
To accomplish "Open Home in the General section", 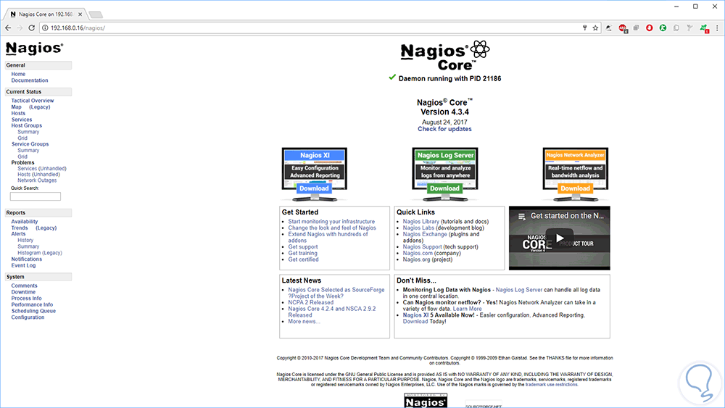I will click(18, 74).
